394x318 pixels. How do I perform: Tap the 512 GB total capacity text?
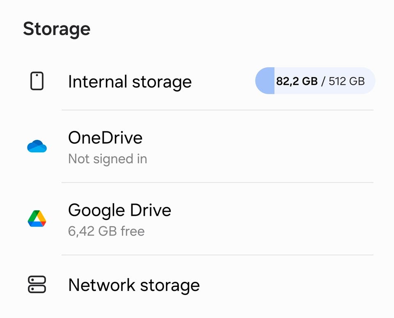coord(347,81)
